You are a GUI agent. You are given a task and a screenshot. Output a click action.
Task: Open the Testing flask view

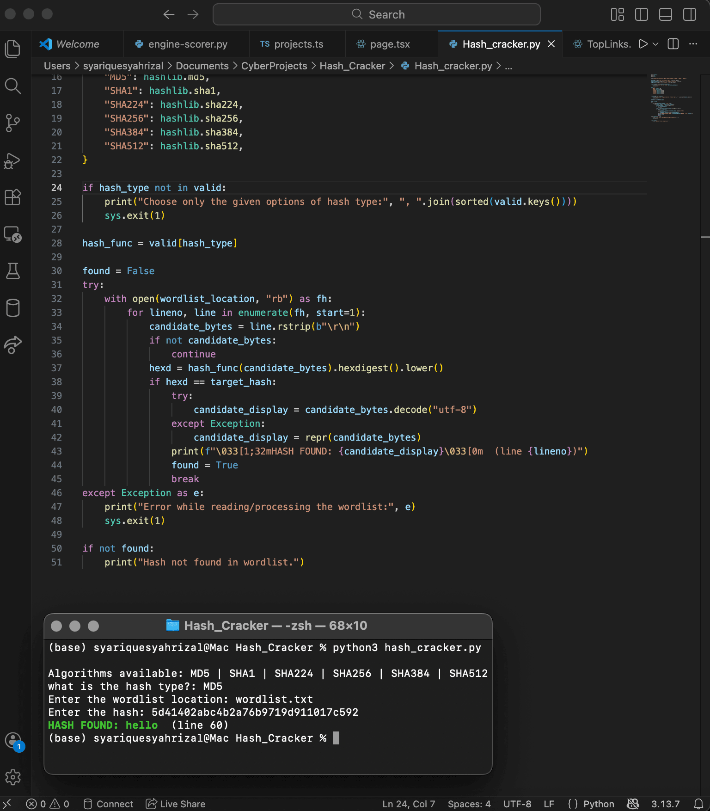(x=12, y=271)
